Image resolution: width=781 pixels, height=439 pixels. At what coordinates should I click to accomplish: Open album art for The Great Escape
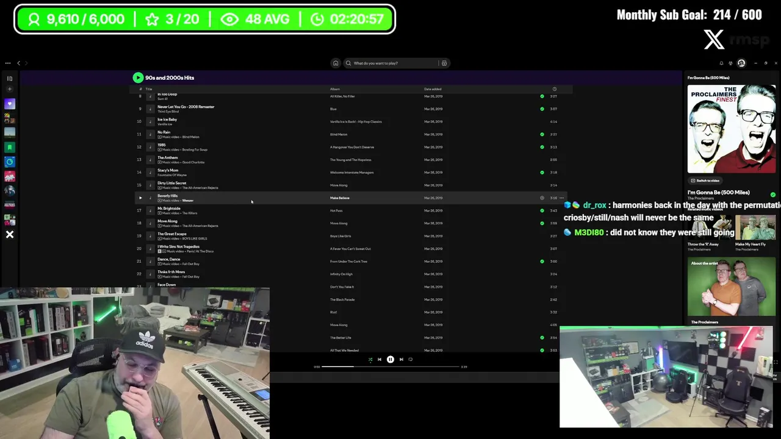click(150, 236)
